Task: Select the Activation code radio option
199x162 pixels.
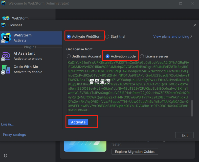Action: point(107,56)
